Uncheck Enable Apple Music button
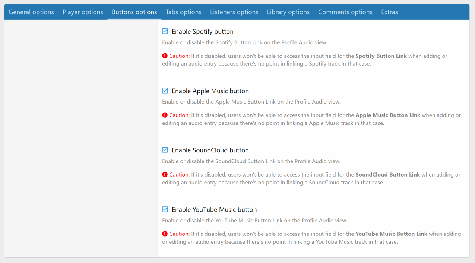 165,90
